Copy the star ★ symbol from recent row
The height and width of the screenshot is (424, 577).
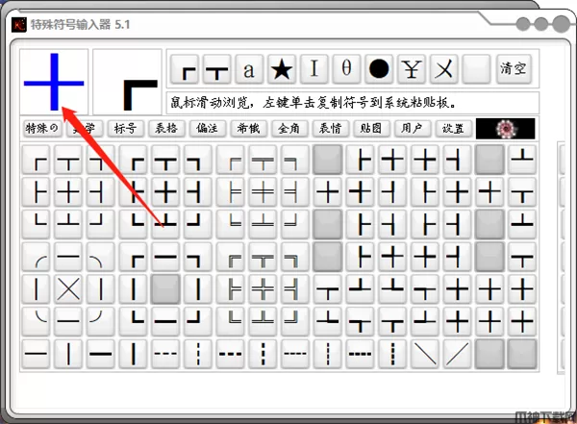[x=282, y=69]
